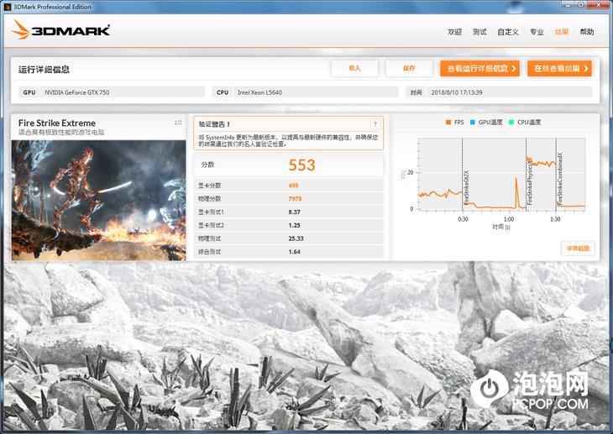Click the 详细信息 button under chart
This screenshot has width=613, height=434.
click(x=578, y=248)
